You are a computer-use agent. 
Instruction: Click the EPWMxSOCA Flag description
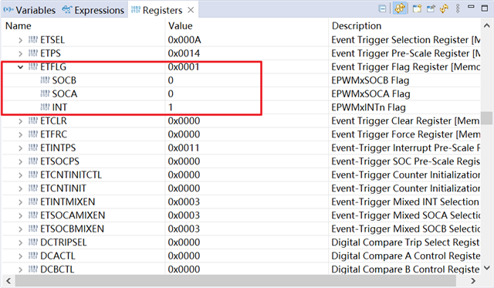pos(370,94)
